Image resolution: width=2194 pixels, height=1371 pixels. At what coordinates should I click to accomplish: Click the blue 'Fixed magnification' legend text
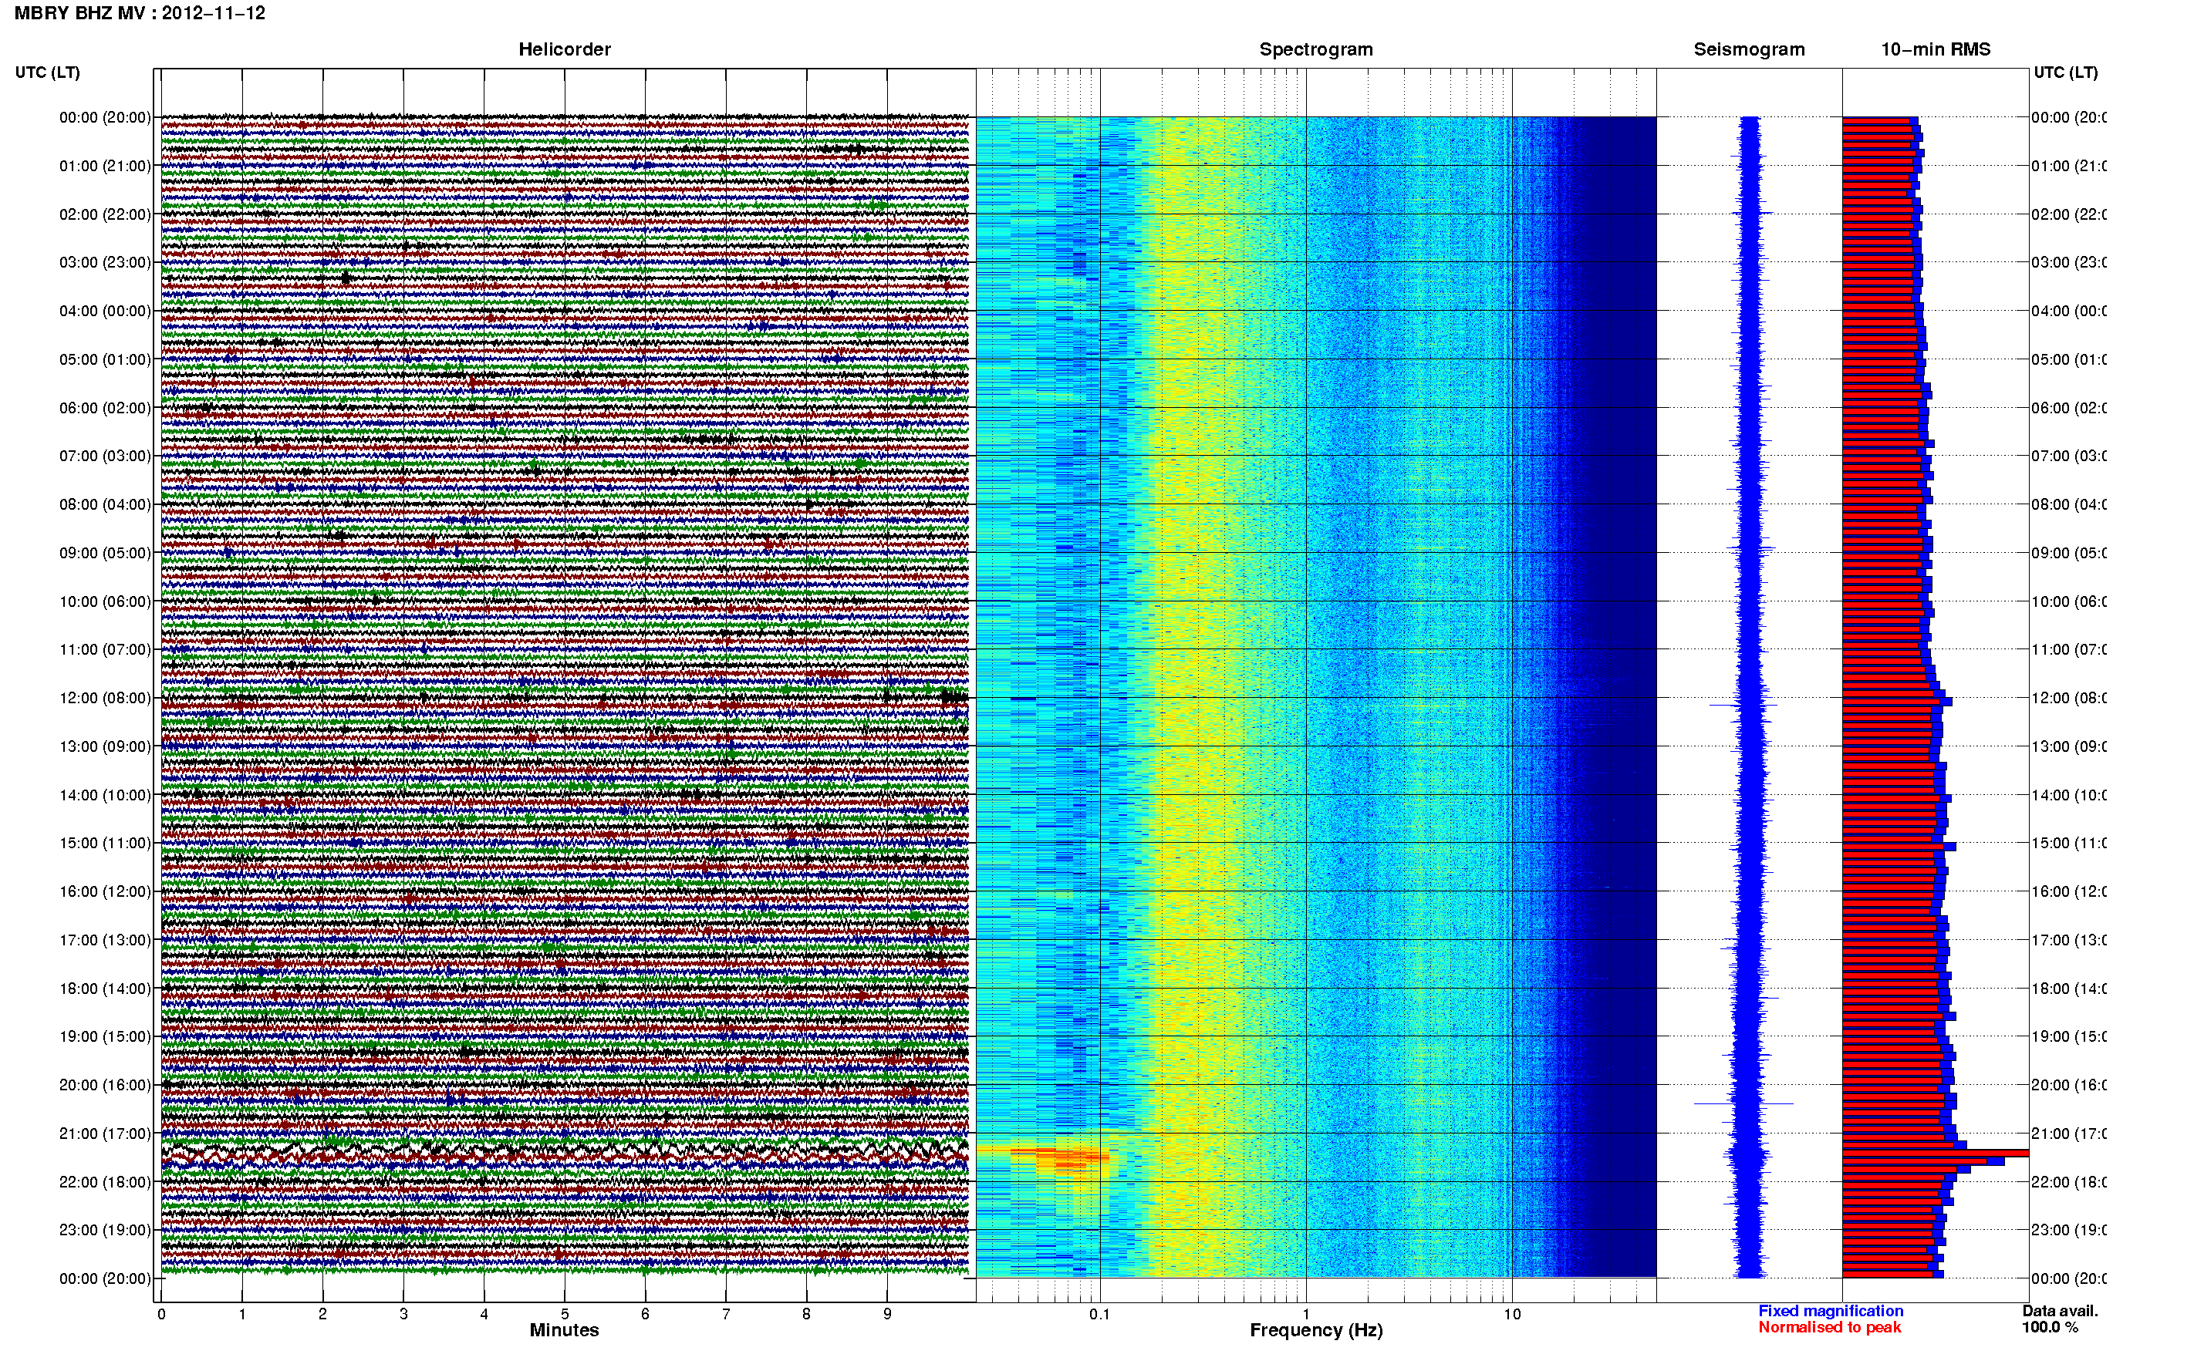tap(1831, 1311)
